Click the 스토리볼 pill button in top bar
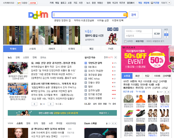The image size is (174, 138). click(33, 3)
